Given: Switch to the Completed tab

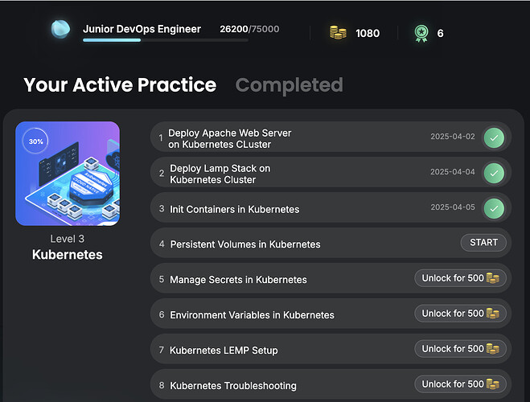Looking at the screenshot, I should [x=289, y=85].
